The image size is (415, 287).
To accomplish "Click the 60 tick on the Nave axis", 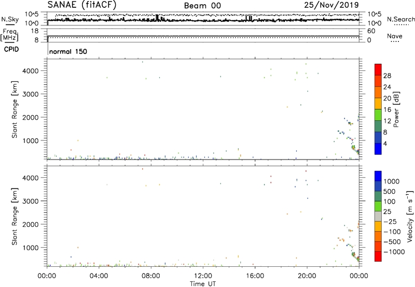I will [371, 31].
